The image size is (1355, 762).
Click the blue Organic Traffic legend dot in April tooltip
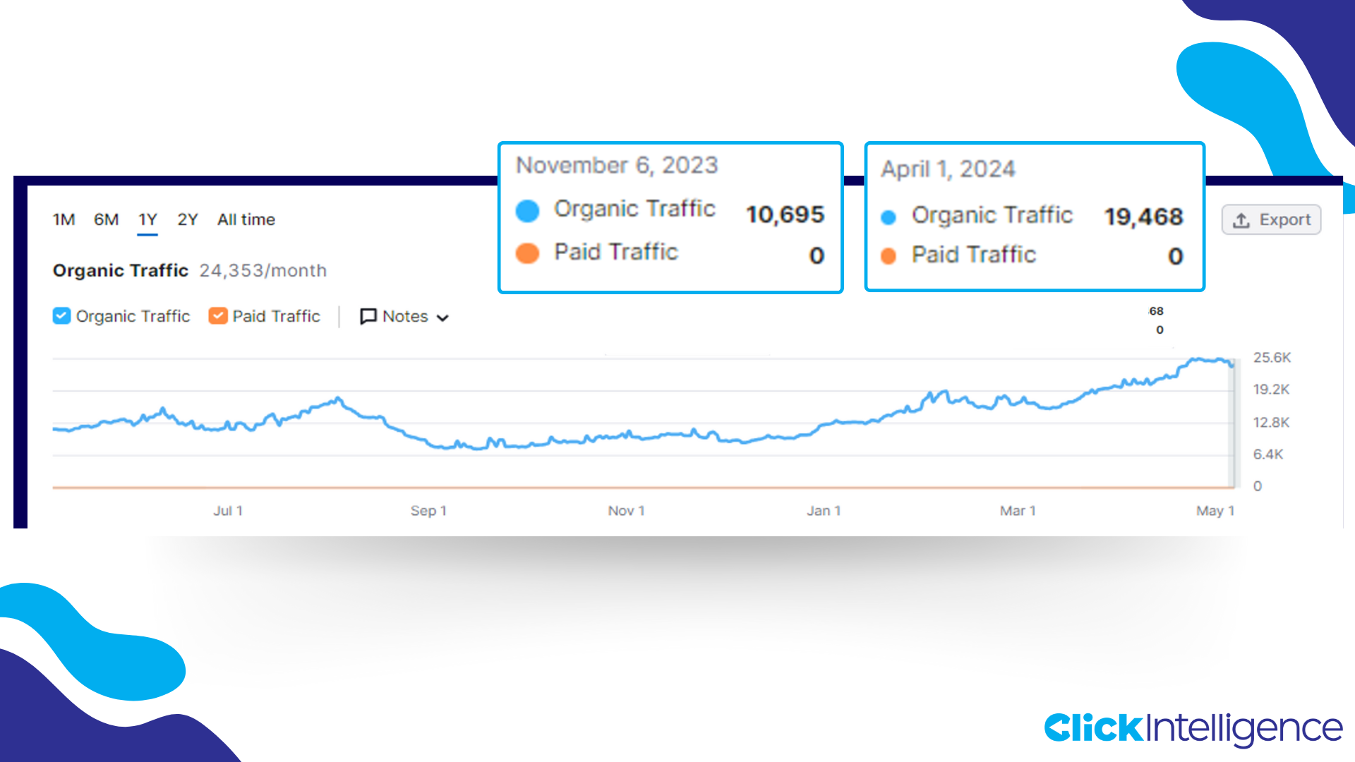pyautogui.click(x=887, y=216)
